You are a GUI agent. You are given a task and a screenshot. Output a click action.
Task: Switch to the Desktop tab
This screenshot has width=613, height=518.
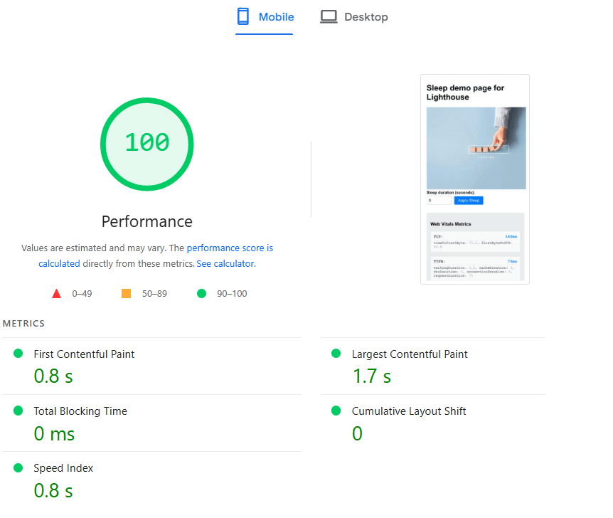353,17
